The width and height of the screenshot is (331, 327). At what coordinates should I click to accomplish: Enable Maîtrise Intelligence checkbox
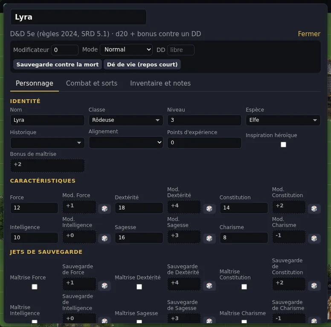pos(35,321)
